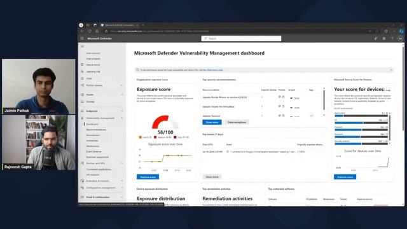Open Weaknesses in sidebar
This screenshot has height=229, width=407.
click(93, 146)
